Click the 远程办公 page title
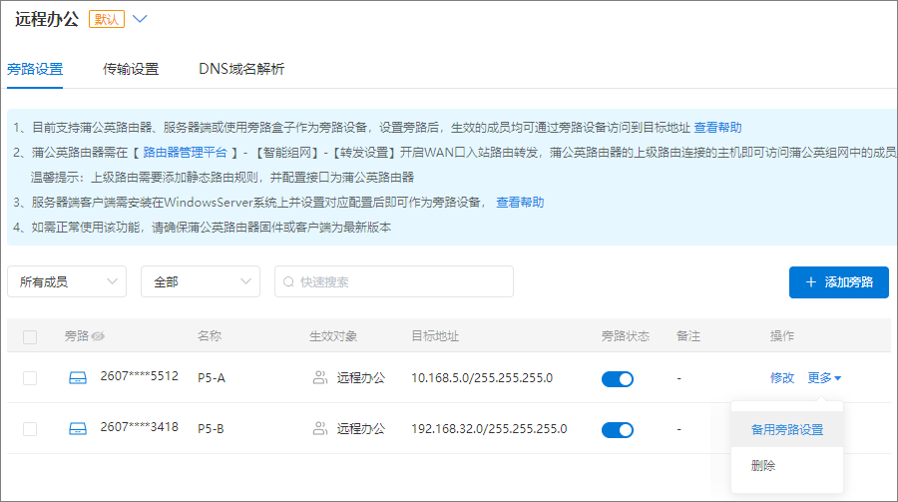898x502 pixels. click(47, 19)
